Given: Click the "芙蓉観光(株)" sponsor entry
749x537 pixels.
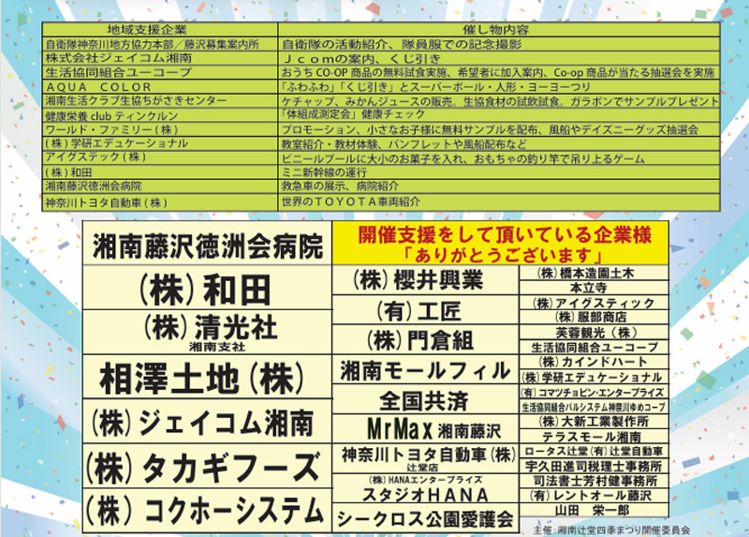Looking at the screenshot, I should coord(594,333).
